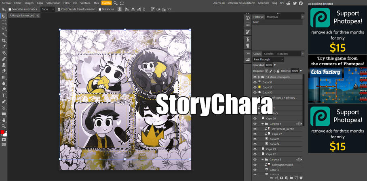Enable the Selección automática checkbox

10,9
